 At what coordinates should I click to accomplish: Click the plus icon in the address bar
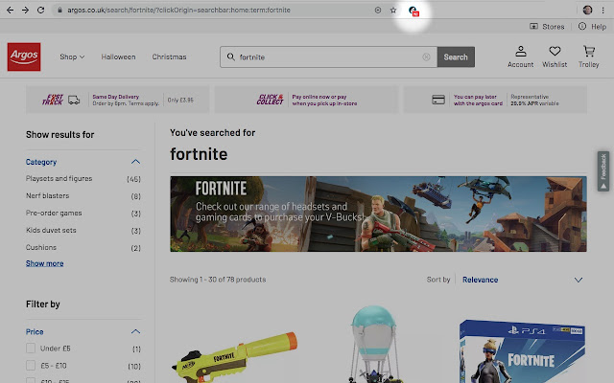pyautogui.click(x=378, y=11)
